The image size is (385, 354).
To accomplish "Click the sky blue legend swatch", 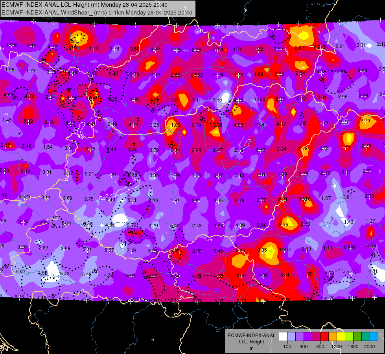I will 374,337.
